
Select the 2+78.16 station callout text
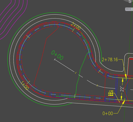click(x=110, y=60)
